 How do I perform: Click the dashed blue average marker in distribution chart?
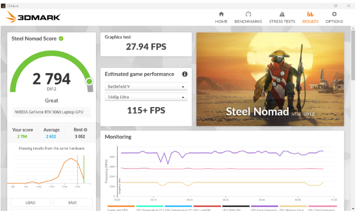77,169
